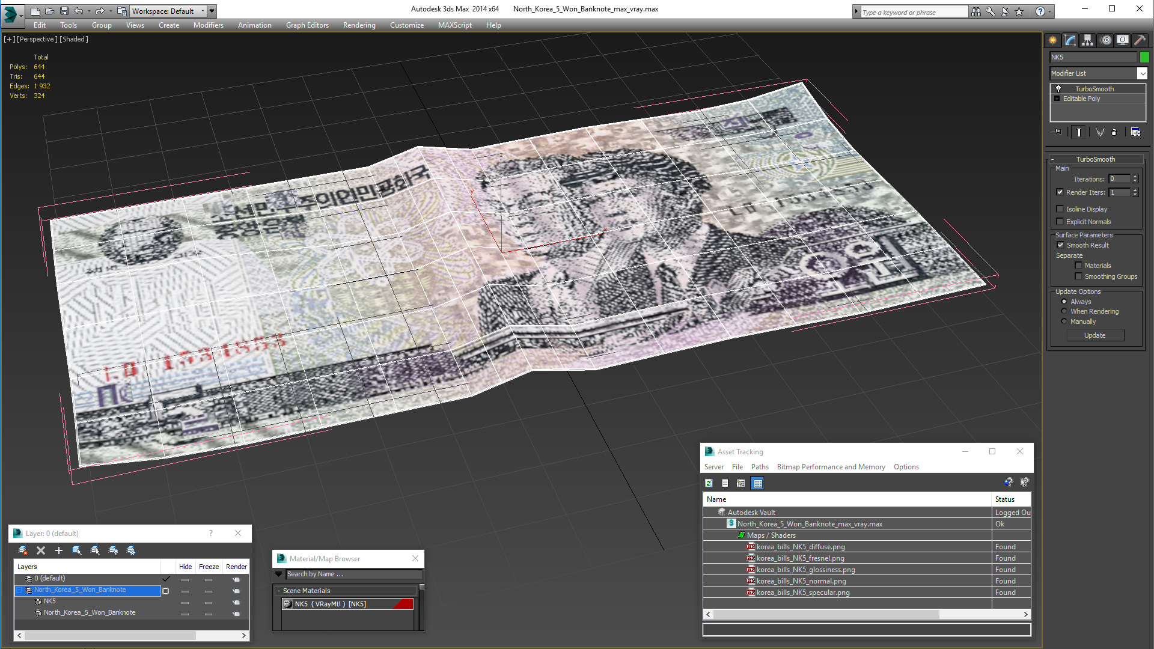Open the undo history dropdown arrow
The height and width of the screenshot is (649, 1154).
pos(89,11)
